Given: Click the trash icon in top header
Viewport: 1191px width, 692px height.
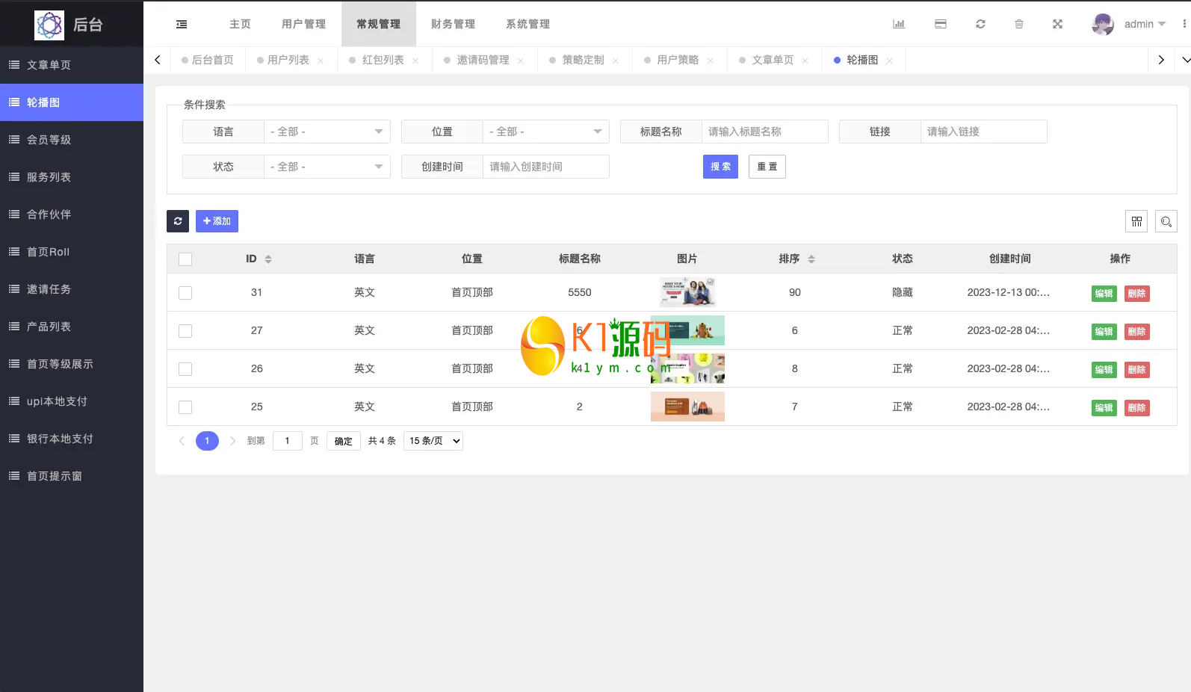Looking at the screenshot, I should tap(1018, 24).
